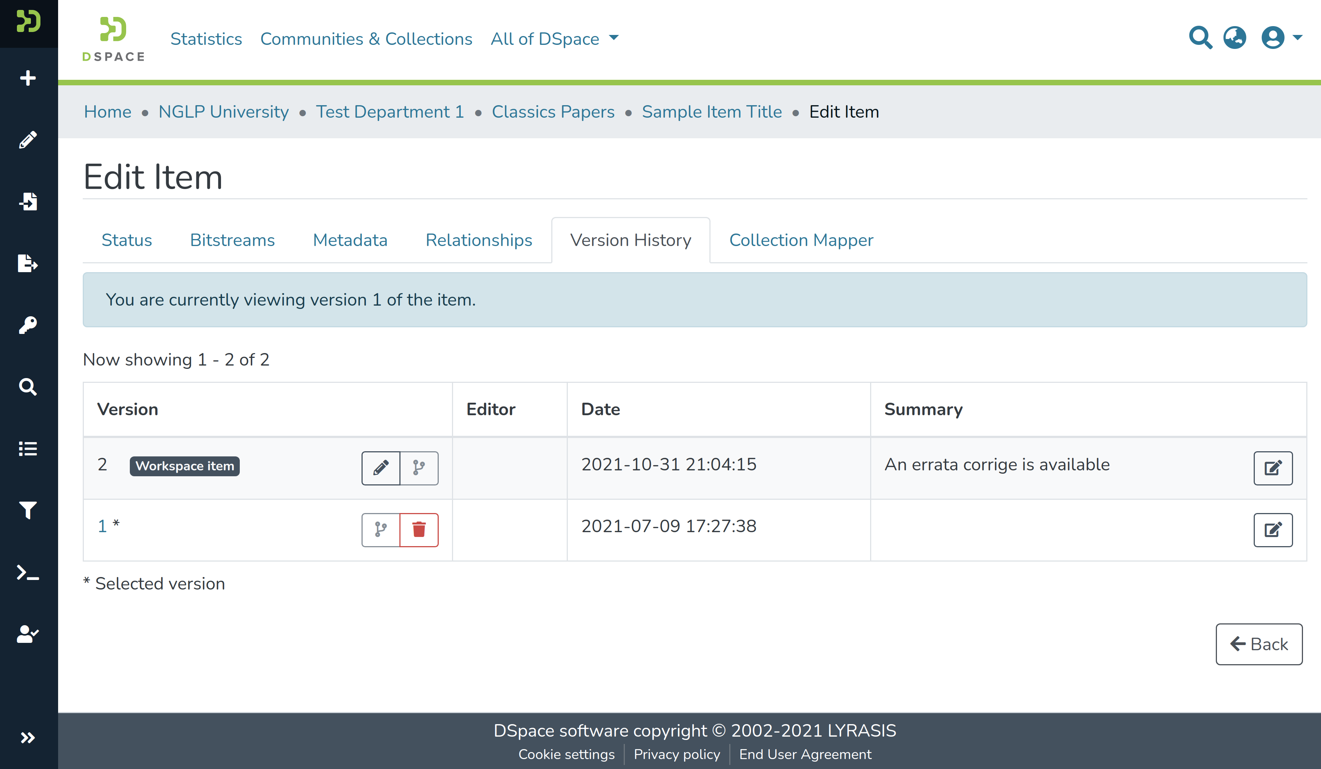Open Classics Papers breadcrumb link
The image size is (1321, 769).
[x=552, y=112]
